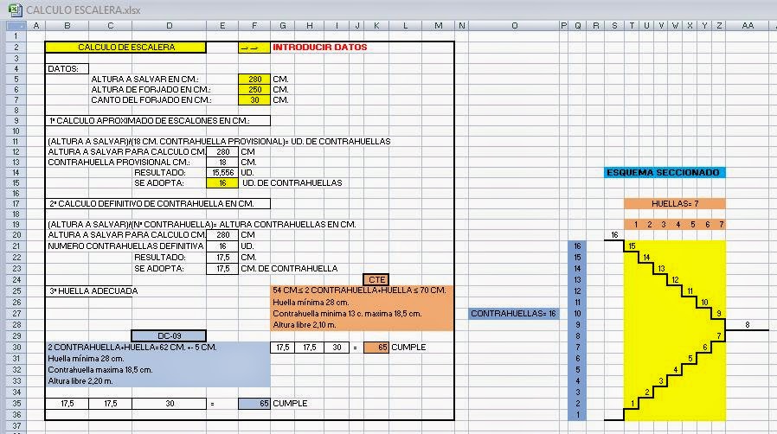This screenshot has width=777, height=434.
Task: Click the orange Altura libre 2,10 m. text
Action: click(305, 325)
